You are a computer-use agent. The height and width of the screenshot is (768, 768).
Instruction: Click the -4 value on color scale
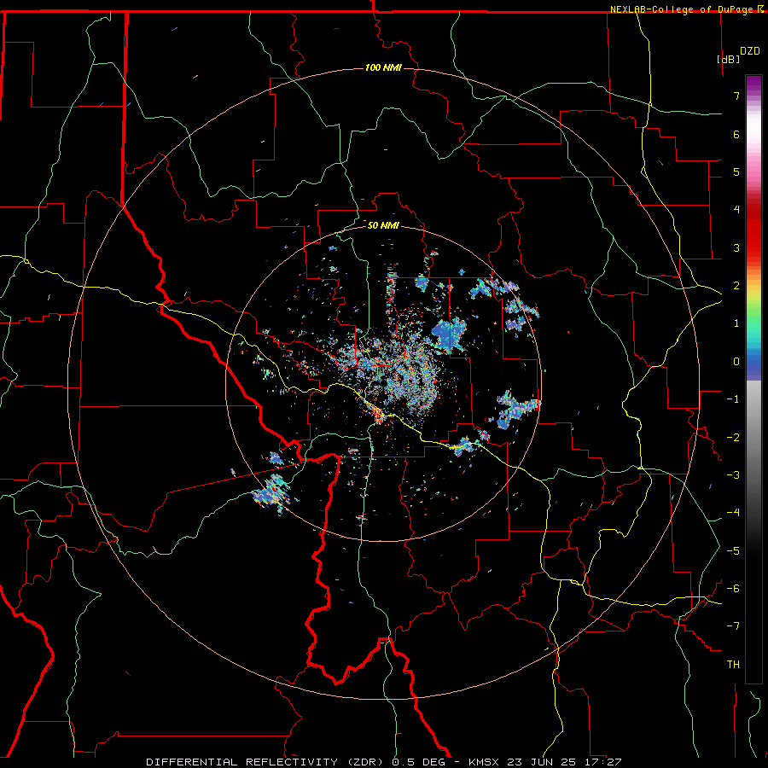coord(733,513)
